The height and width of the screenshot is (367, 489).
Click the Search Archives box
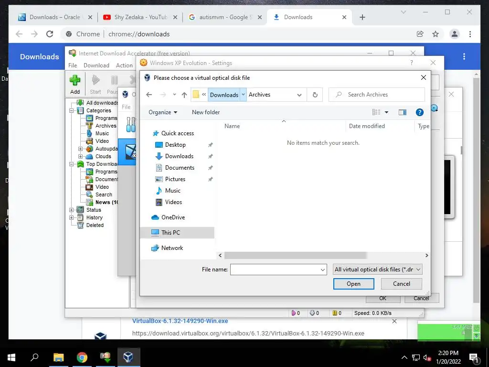click(377, 95)
